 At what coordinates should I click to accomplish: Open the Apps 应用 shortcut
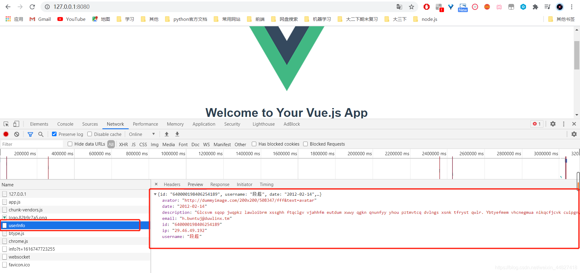(x=14, y=19)
